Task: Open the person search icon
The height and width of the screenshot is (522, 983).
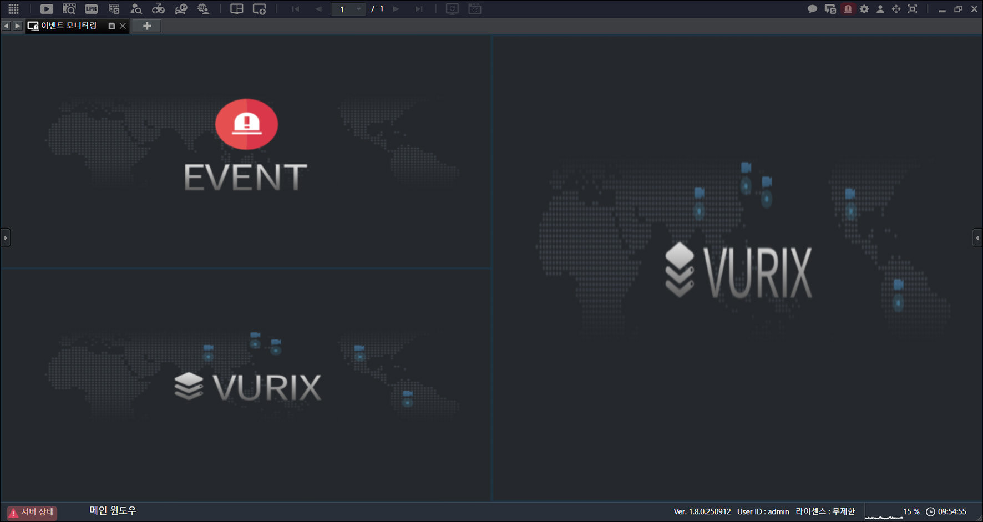Action: (136, 9)
